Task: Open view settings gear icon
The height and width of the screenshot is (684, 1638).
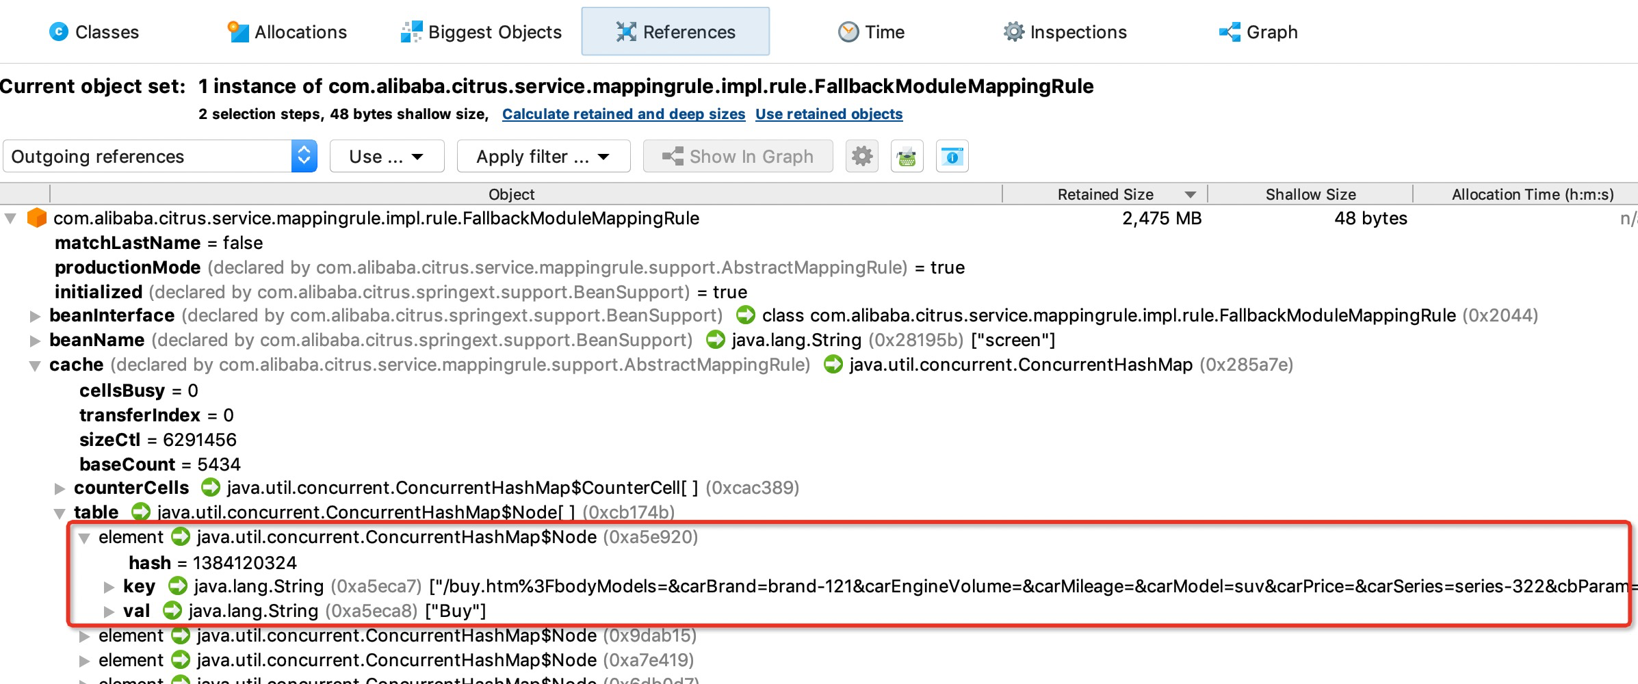Action: pyautogui.click(x=861, y=157)
